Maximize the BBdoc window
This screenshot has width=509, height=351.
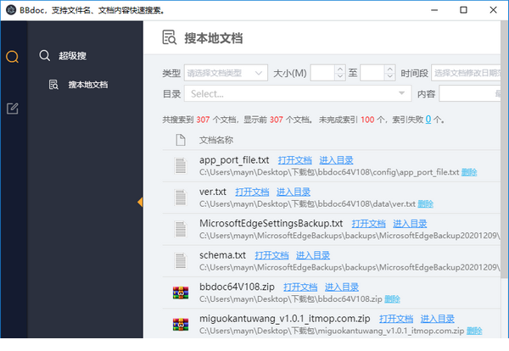463,10
